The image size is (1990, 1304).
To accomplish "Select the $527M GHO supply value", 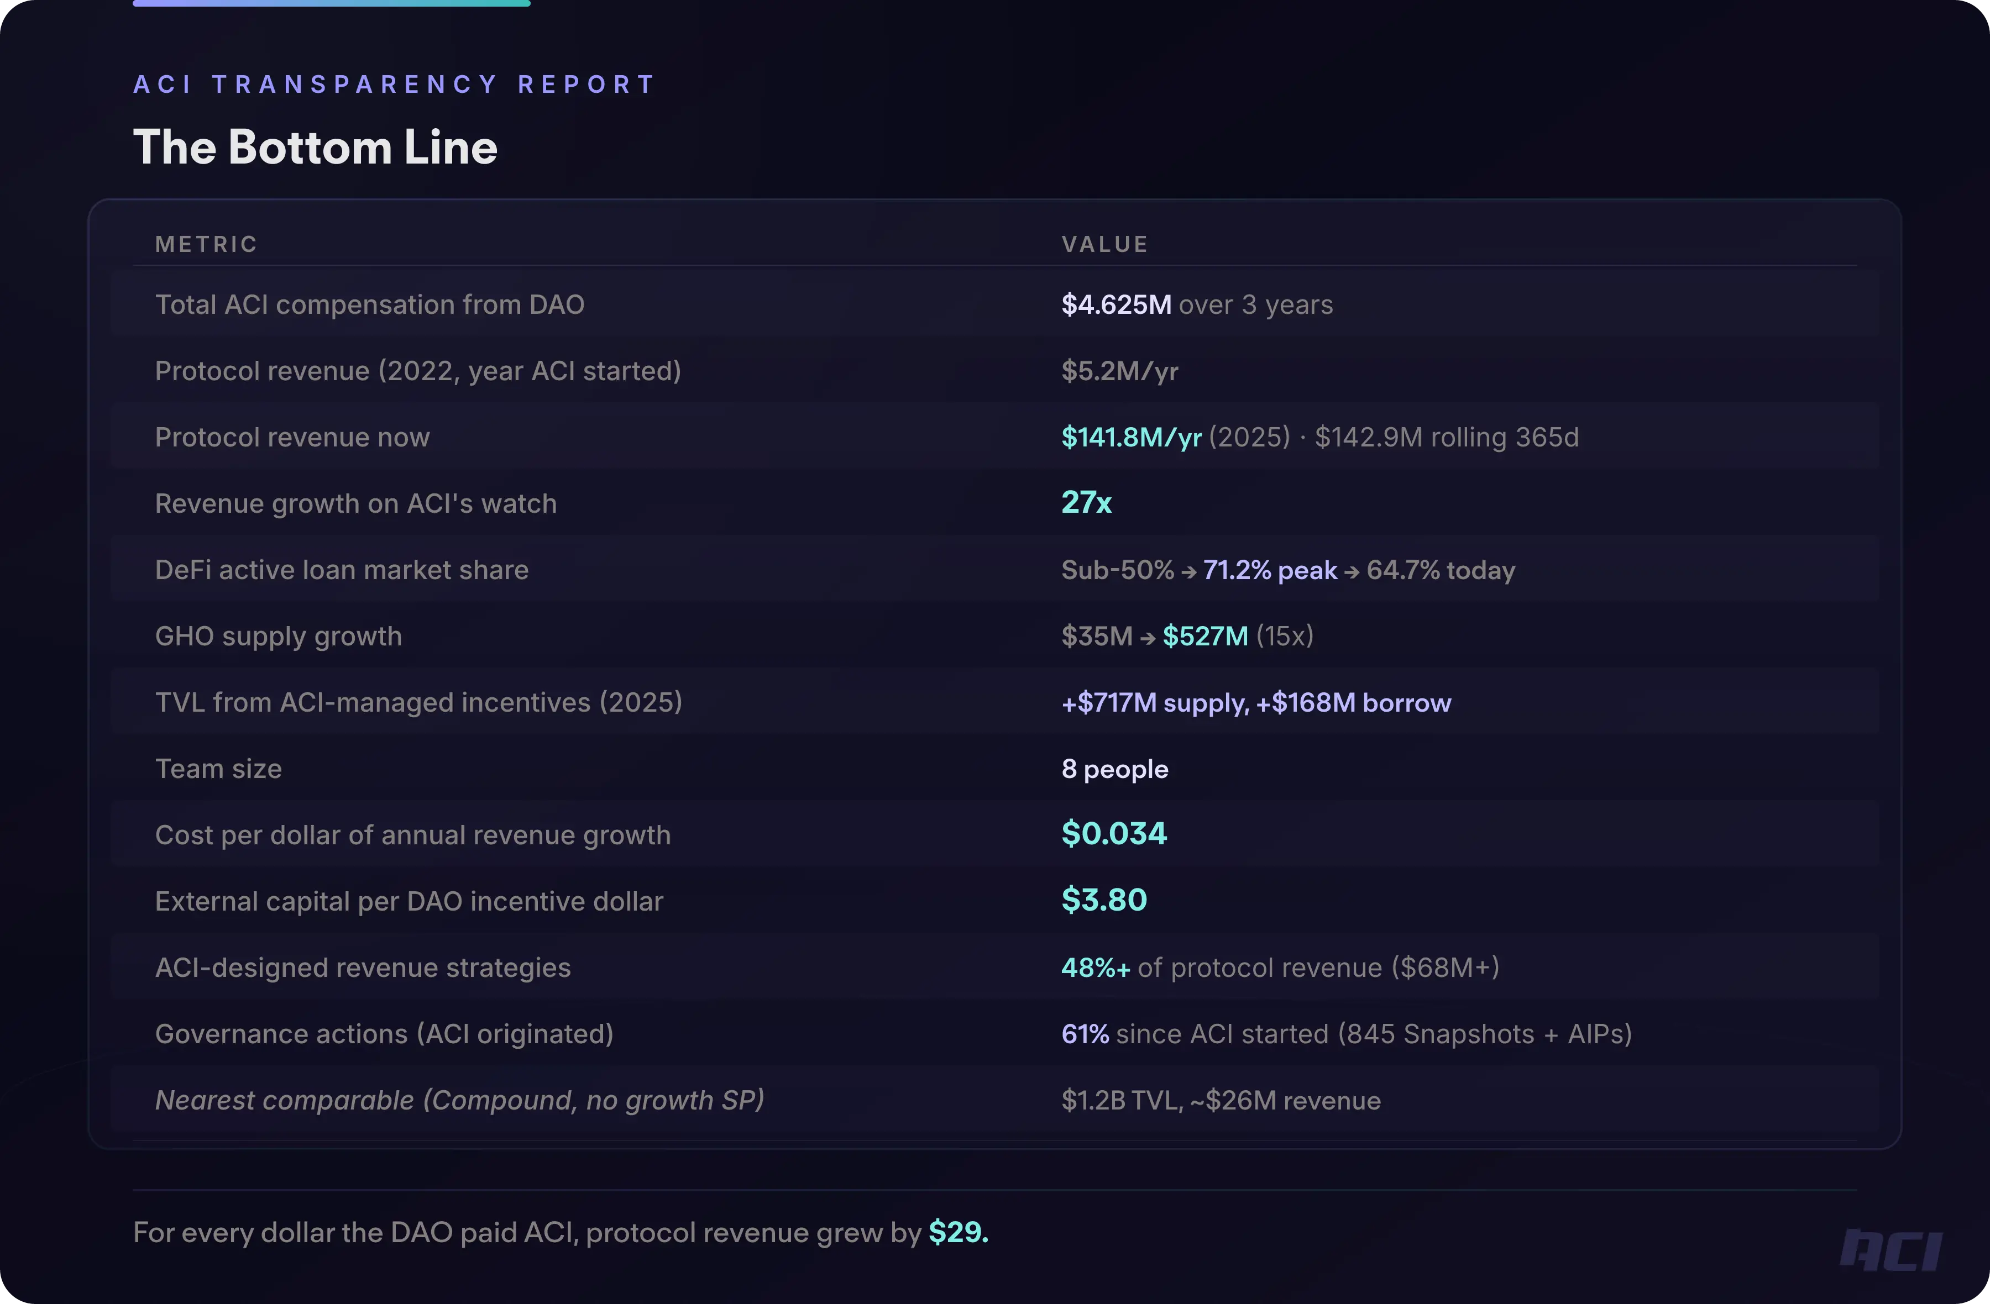I will [1205, 636].
